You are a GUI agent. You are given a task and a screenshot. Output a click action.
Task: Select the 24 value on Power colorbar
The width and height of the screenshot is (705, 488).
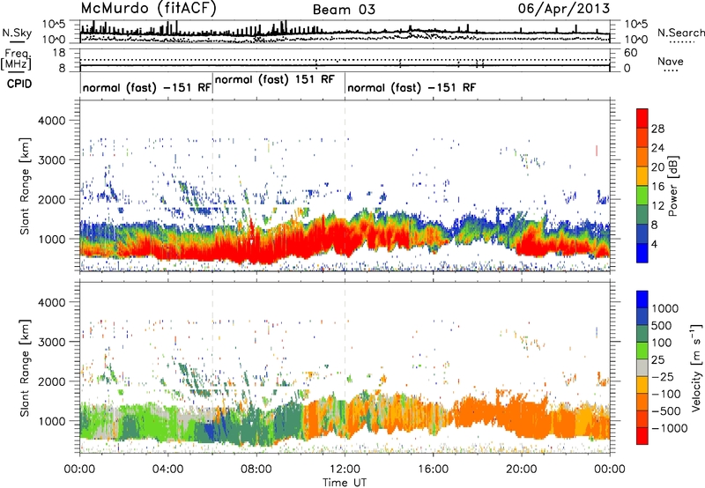tap(657, 148)
